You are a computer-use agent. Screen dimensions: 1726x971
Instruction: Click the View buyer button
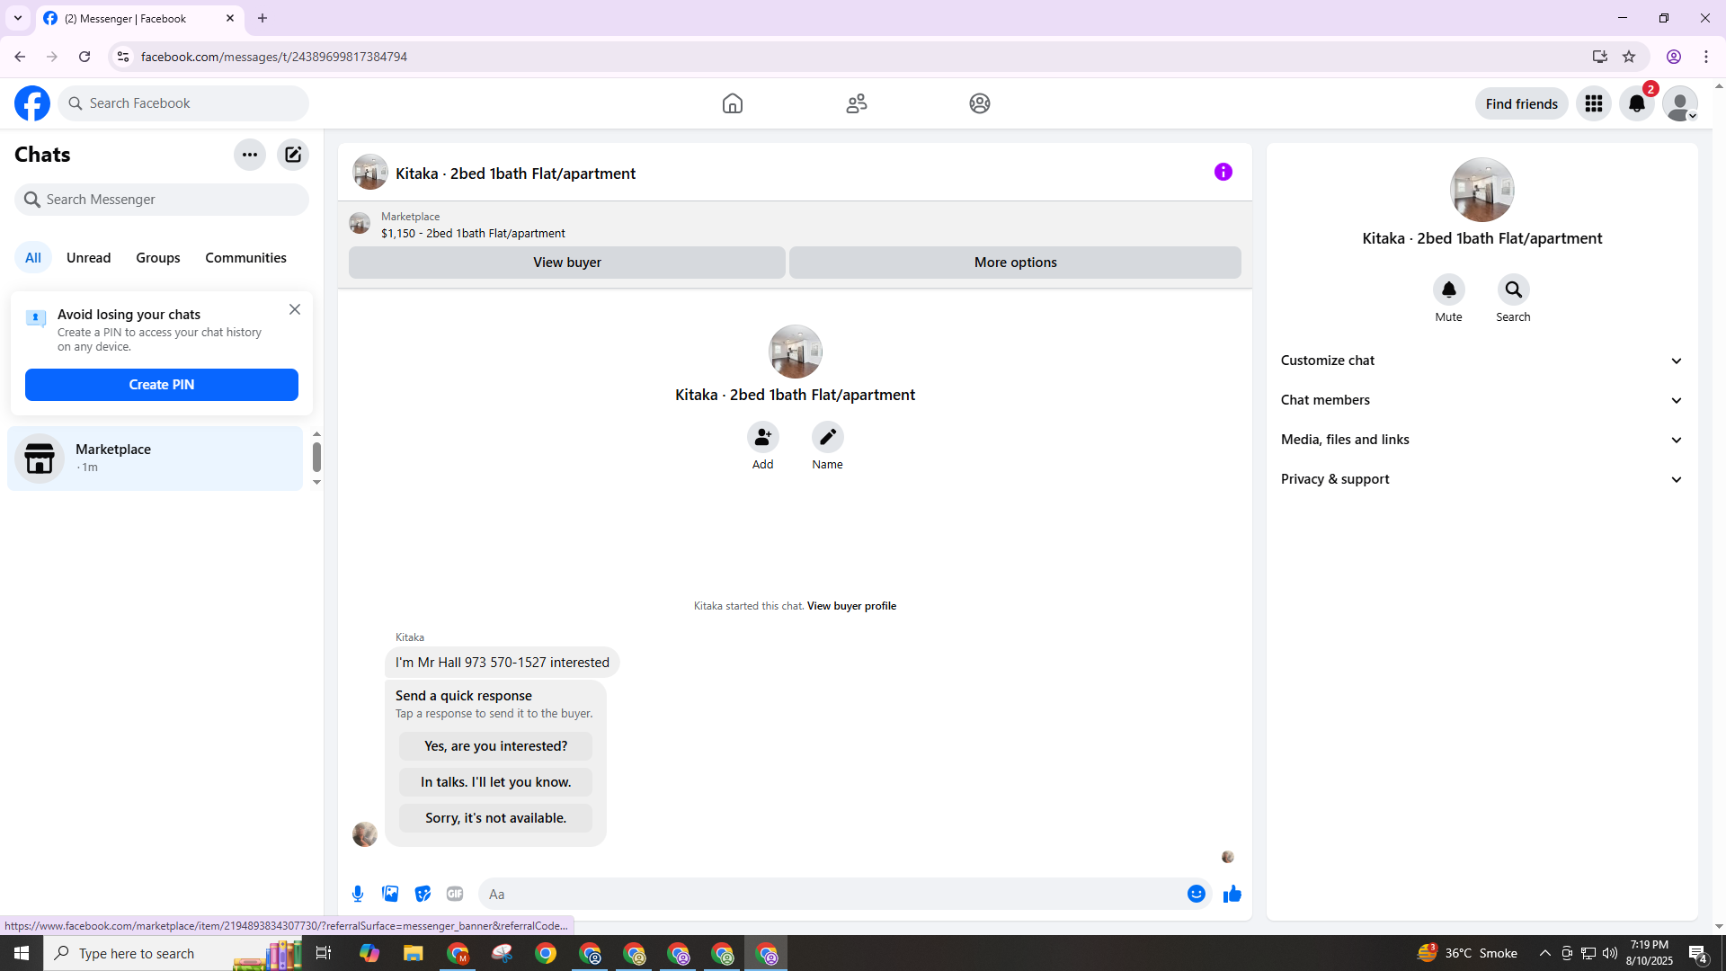pos(566,263)
